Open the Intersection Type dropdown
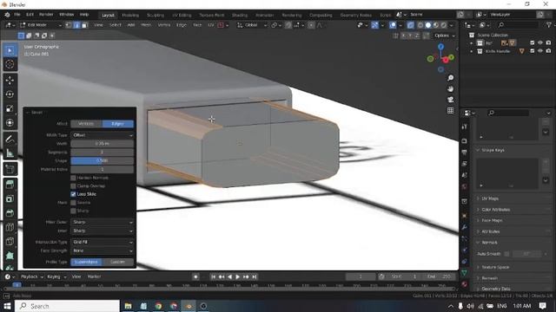The image size is (556, 312). click(x=103, y=242)
